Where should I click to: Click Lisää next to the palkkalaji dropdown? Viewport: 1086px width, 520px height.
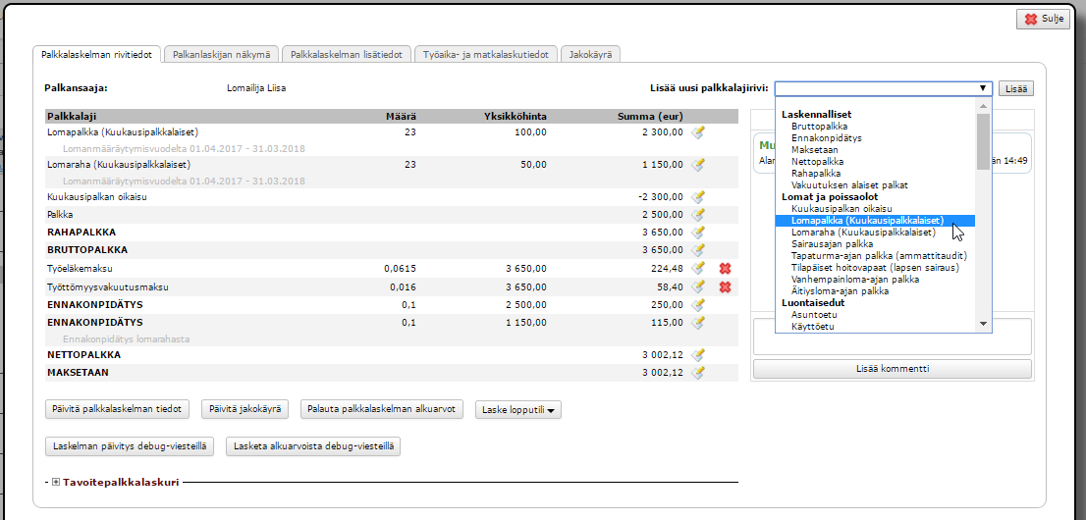pyautogui.click(x=1016, y=88)
